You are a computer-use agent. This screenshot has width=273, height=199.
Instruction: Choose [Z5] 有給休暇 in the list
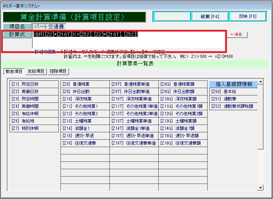pos(34,114)
